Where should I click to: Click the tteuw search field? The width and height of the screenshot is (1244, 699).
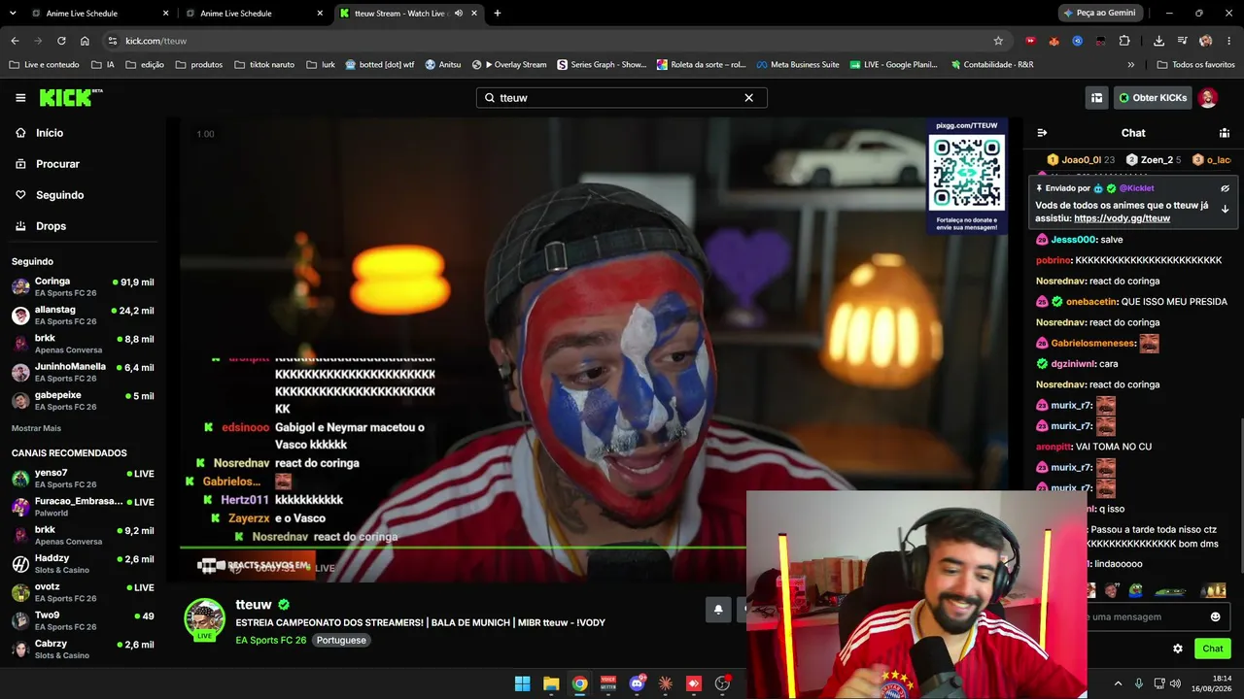pyautogui.click(x=621, y=98)
